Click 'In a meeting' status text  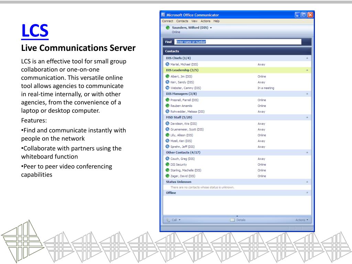pos(266,88)
